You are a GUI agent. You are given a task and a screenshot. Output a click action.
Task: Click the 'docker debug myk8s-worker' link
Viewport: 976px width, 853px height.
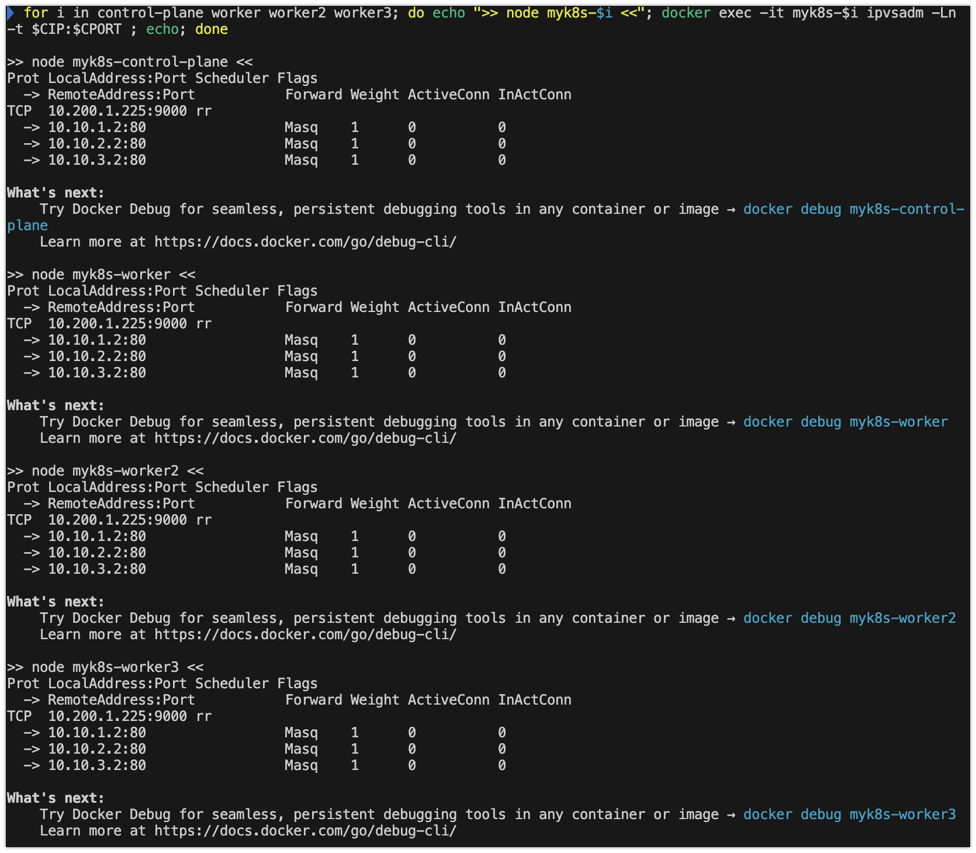(x=845, y=422)
